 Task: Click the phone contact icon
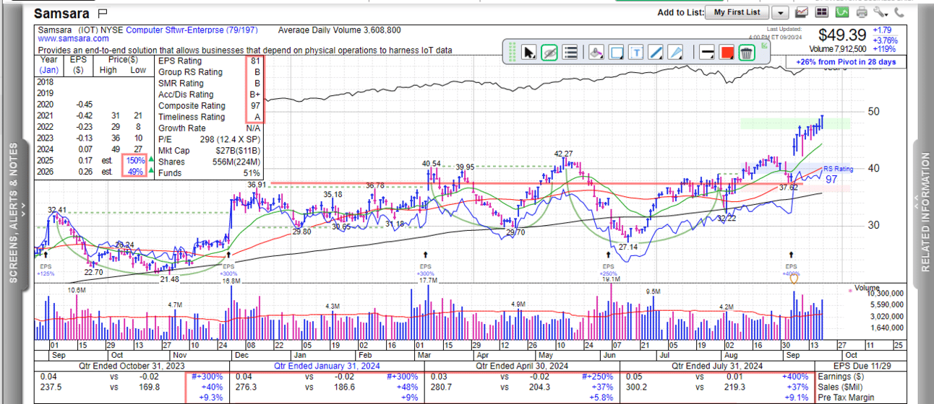coord(899,12)
